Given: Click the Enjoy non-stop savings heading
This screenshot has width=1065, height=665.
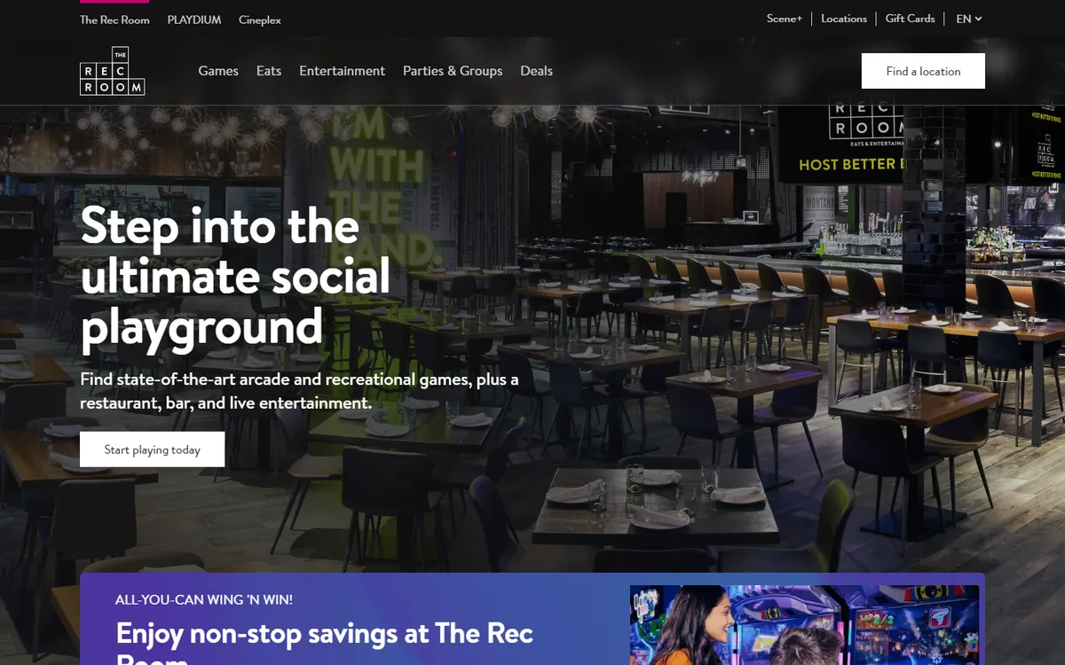Looking at the screenshot, I should point(325,642).
